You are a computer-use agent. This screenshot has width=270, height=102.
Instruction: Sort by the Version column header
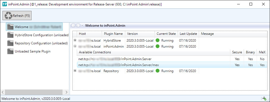[140, 34]
